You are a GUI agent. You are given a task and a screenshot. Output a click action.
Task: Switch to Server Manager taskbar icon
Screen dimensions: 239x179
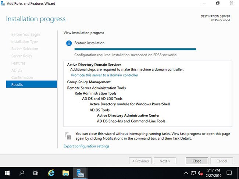click(80, 173)
